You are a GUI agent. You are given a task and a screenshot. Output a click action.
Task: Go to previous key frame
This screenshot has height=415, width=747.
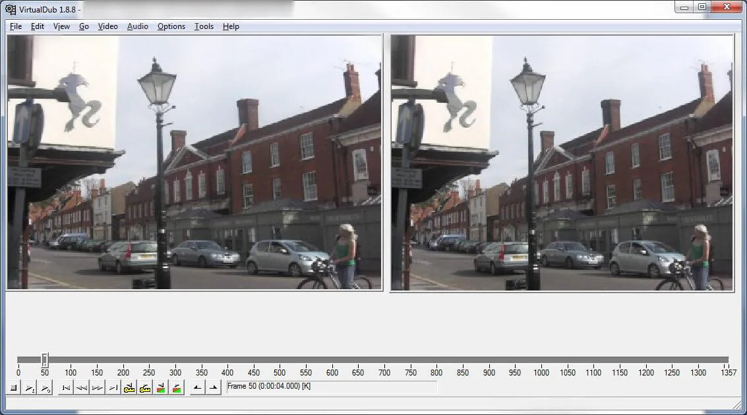129,388
